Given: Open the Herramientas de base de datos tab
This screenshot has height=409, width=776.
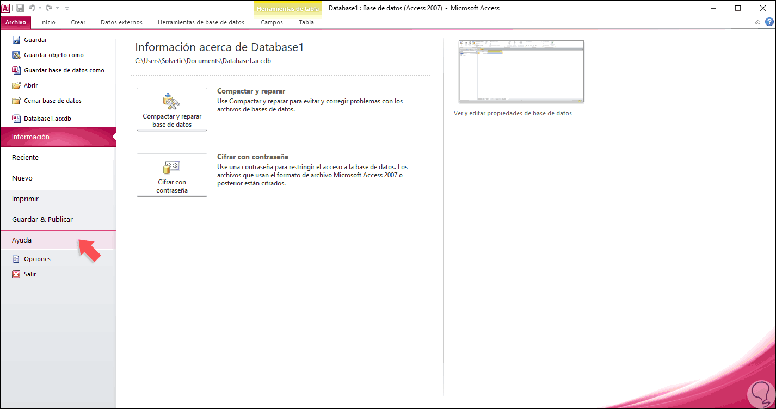Looking at the screenshot, I should (201, 22).
